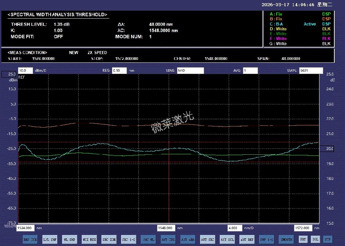Edit the 1548.000 nm center wavelength field
345x246 pixels.
[166, 228]
